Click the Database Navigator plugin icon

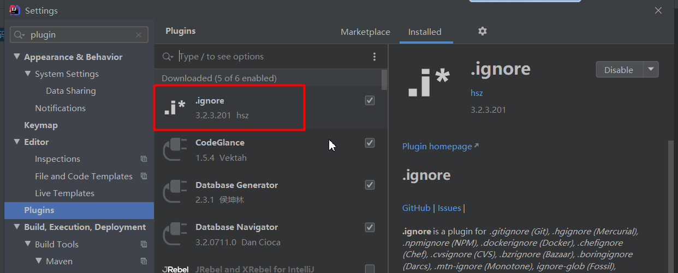pos(175,234)
